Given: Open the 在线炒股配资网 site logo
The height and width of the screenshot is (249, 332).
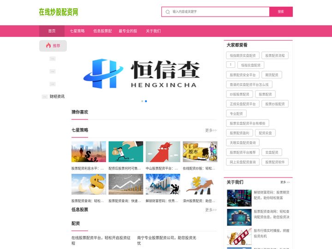Looking at the screenshot, I should (x=59, y=12).
